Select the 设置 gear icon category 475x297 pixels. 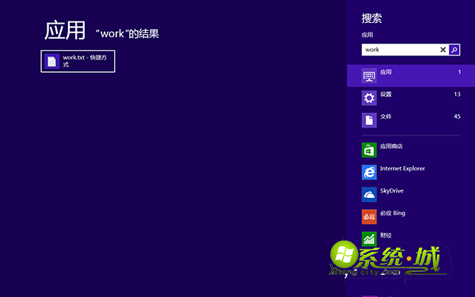(369, 98)
